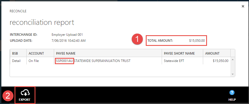This screenshot has height=104, width=249.
Task: Open Help via the question mark icon
Action: [232, 93]
